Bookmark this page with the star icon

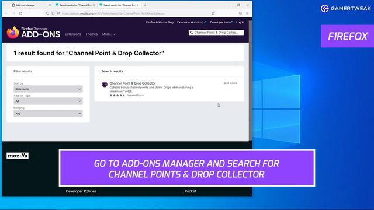pyautogui.click(x=213, y=13)
